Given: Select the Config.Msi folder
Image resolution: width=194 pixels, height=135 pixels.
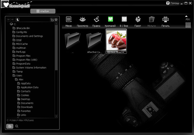Looking at the screenshot, I should click(x=20, y=32).
